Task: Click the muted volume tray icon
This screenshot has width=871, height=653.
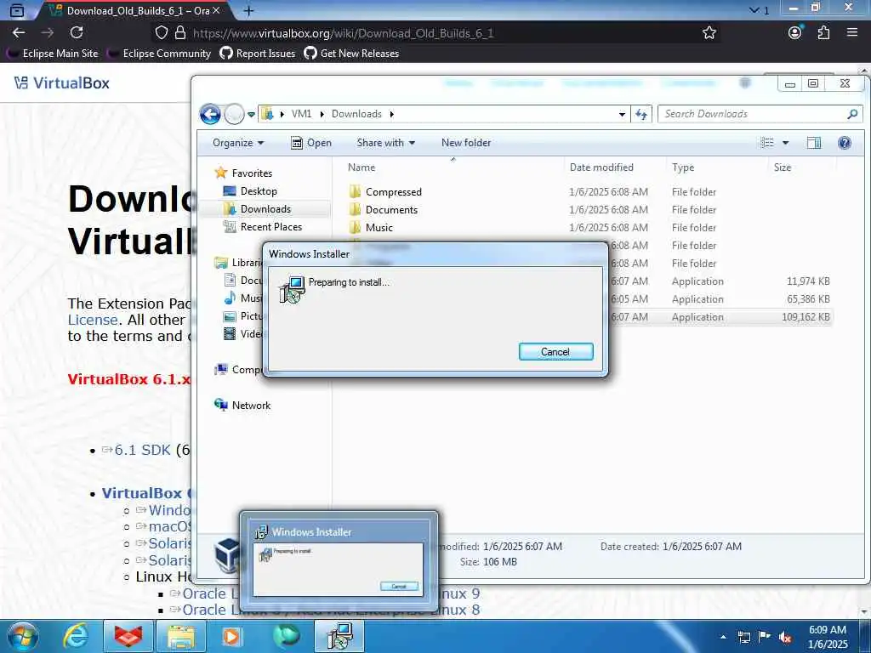Action: coord(785,637)
